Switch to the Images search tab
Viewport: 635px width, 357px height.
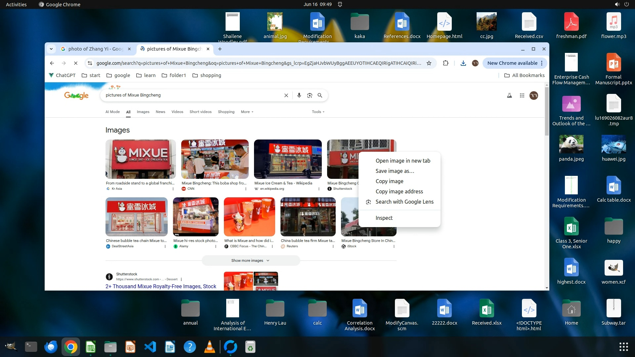[143, 112]
